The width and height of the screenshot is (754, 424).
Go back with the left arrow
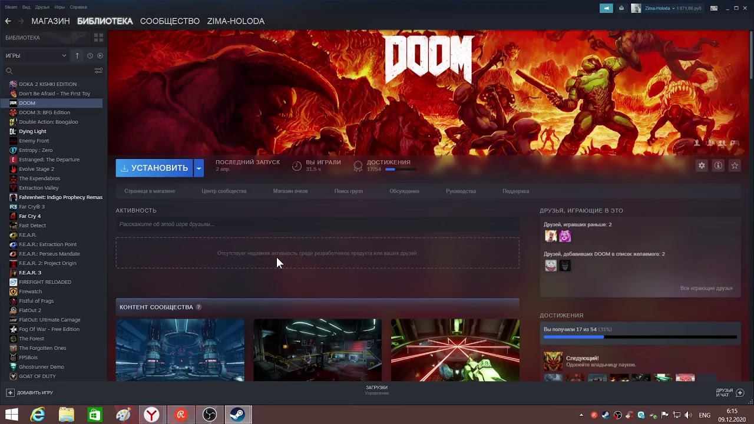[x=8, y=21]
